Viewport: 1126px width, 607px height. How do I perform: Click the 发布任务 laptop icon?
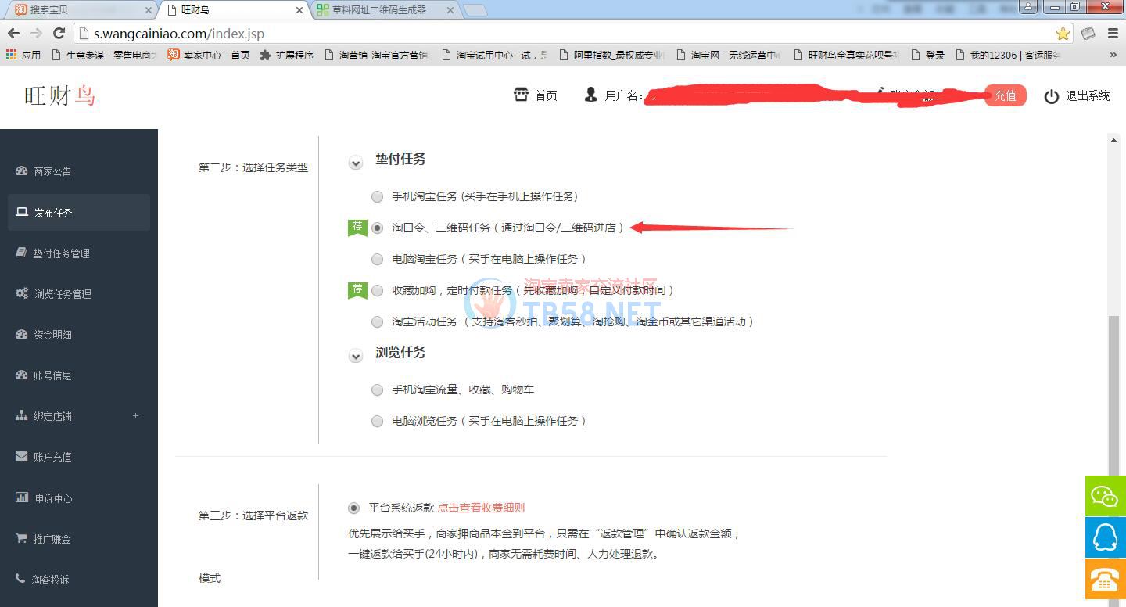21,212
